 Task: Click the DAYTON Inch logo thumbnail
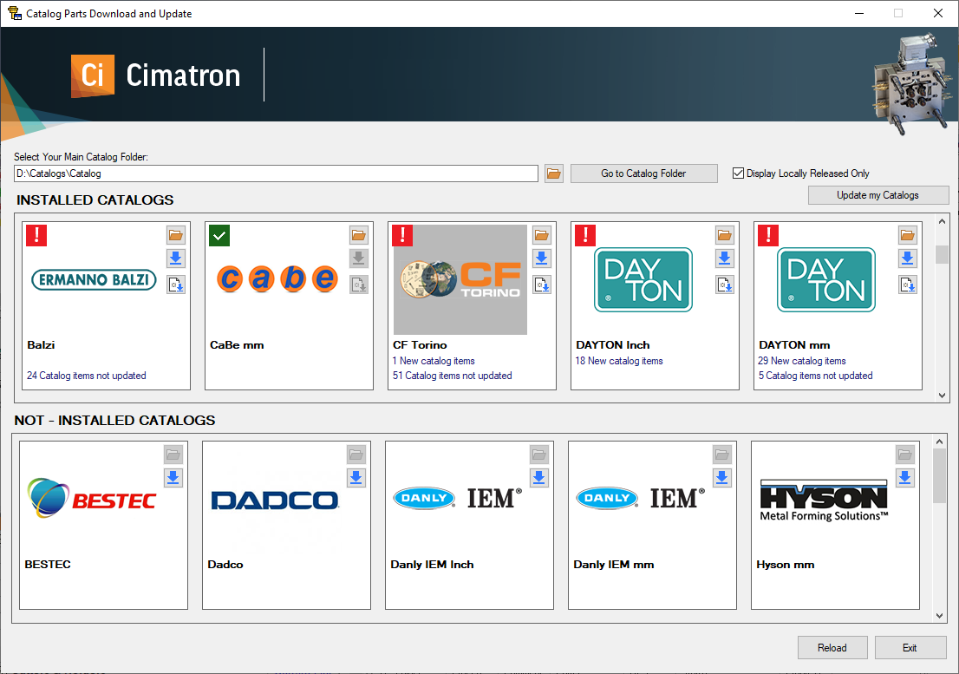(643, 279)
